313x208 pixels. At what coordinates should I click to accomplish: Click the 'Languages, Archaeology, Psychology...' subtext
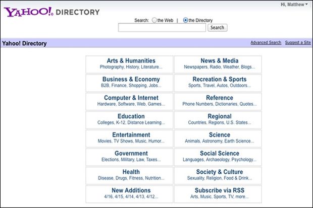pyautogui.click(x=220, y=160)
